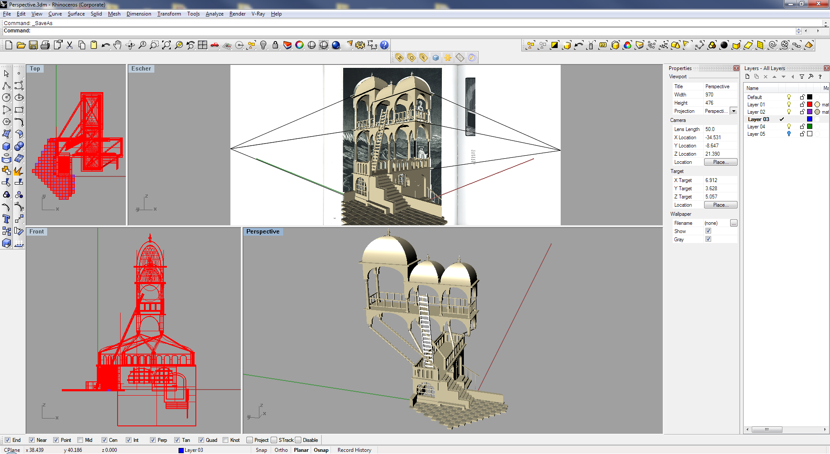
Task: Click the Zoom Extents magnifier icon
Action: pyautogui.click(x=166, y=45)
